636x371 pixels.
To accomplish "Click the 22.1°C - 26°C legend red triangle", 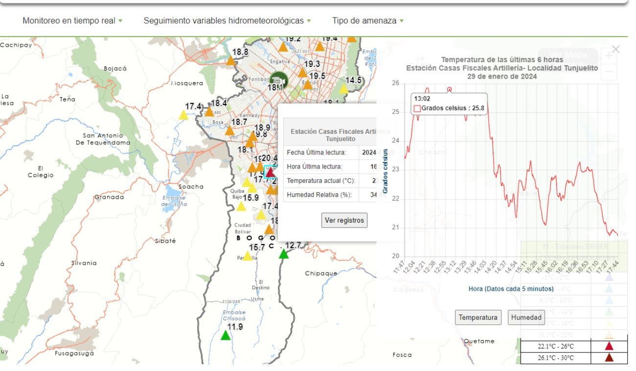I will click(609, 346).
